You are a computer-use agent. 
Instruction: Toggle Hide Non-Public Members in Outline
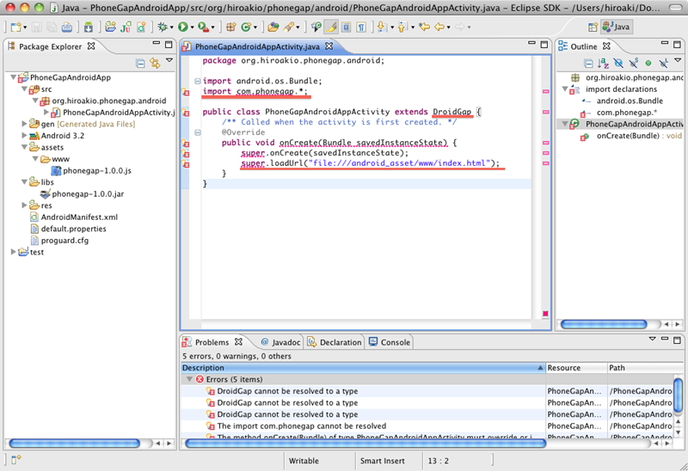tap(648, 64)
